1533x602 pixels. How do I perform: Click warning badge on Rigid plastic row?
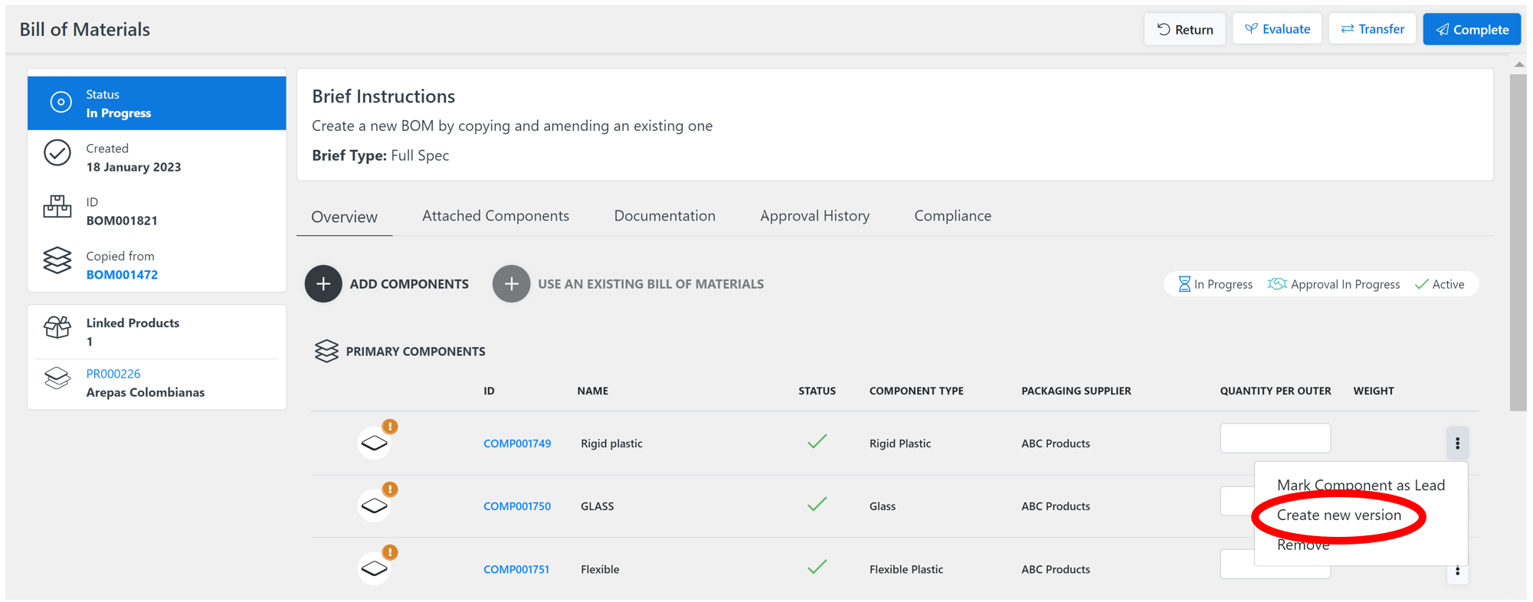(x=390, y=427)
